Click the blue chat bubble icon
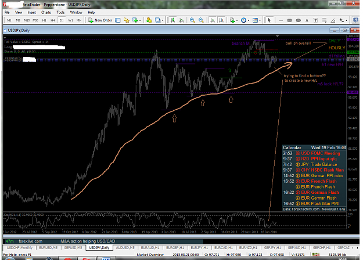This screenshot has width=363, height=260. click(355, 20)
